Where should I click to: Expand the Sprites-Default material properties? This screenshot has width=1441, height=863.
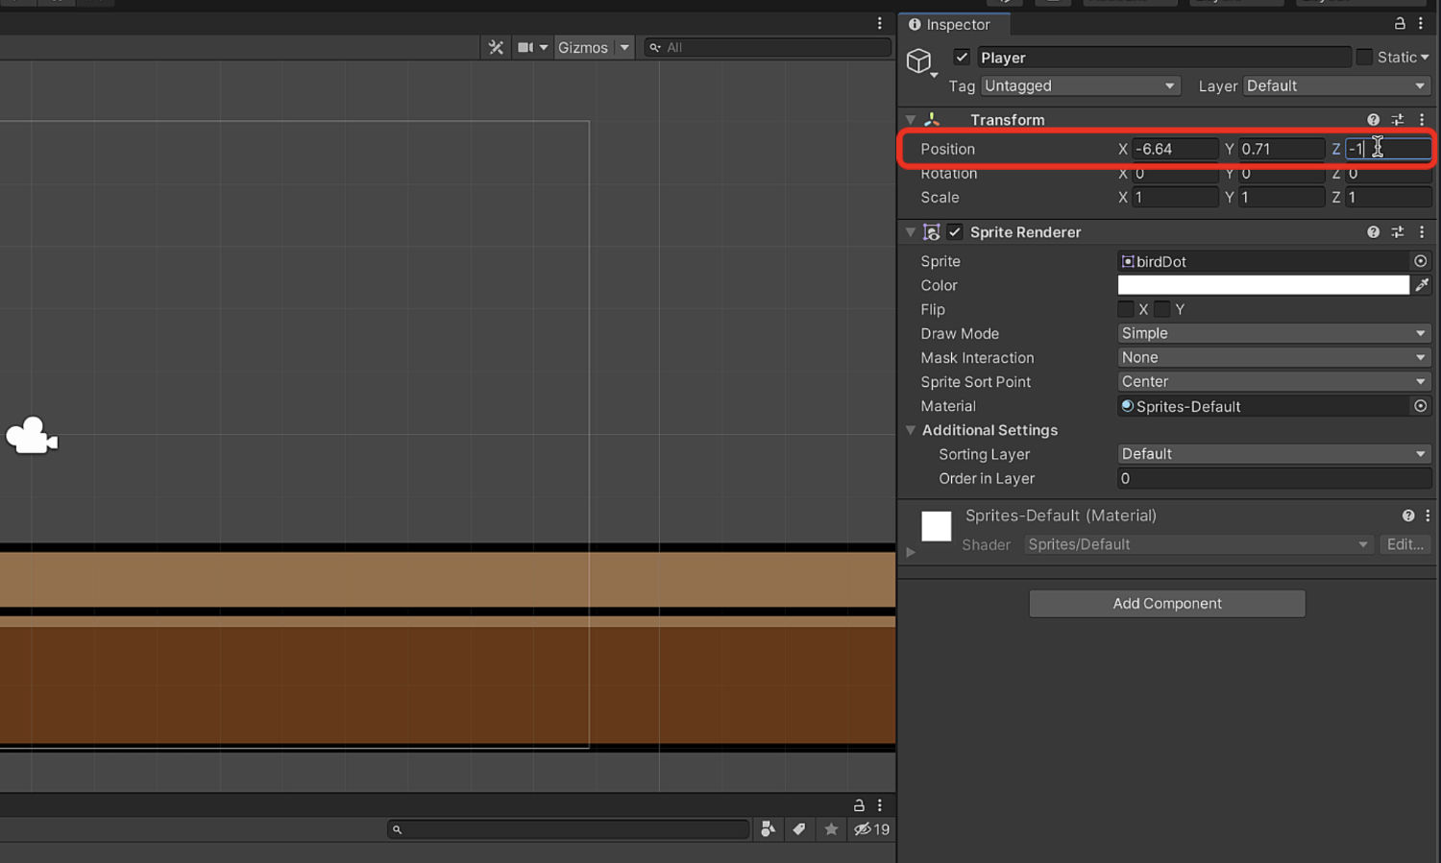[911, 552]
